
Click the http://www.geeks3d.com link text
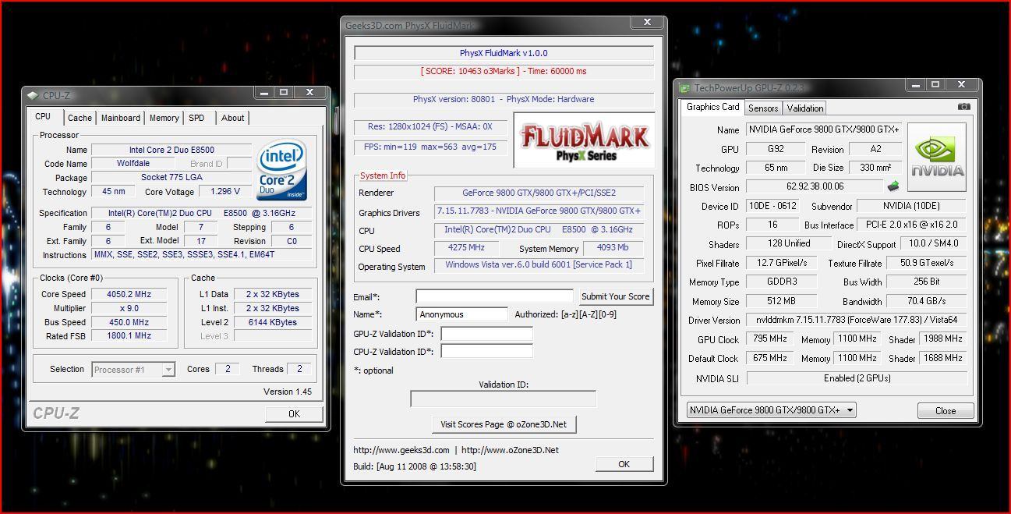(x=401, y=450)
